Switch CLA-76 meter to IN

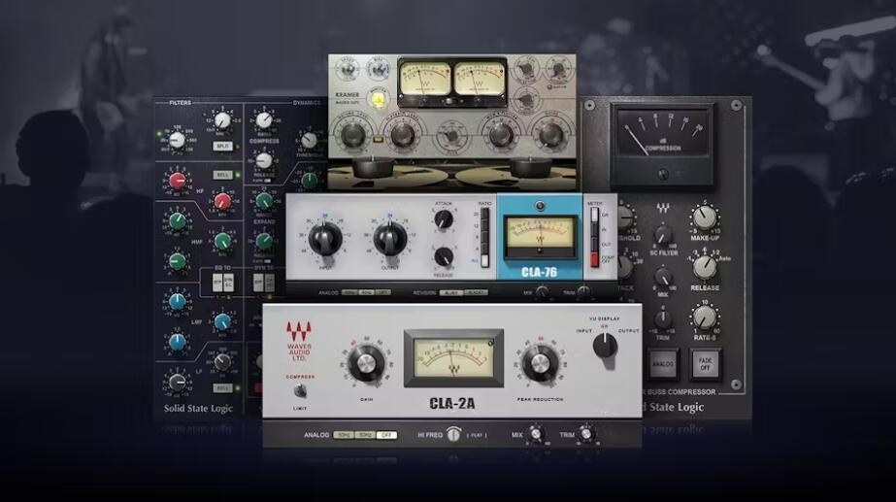pyautogui.click(x=594, y=230)
